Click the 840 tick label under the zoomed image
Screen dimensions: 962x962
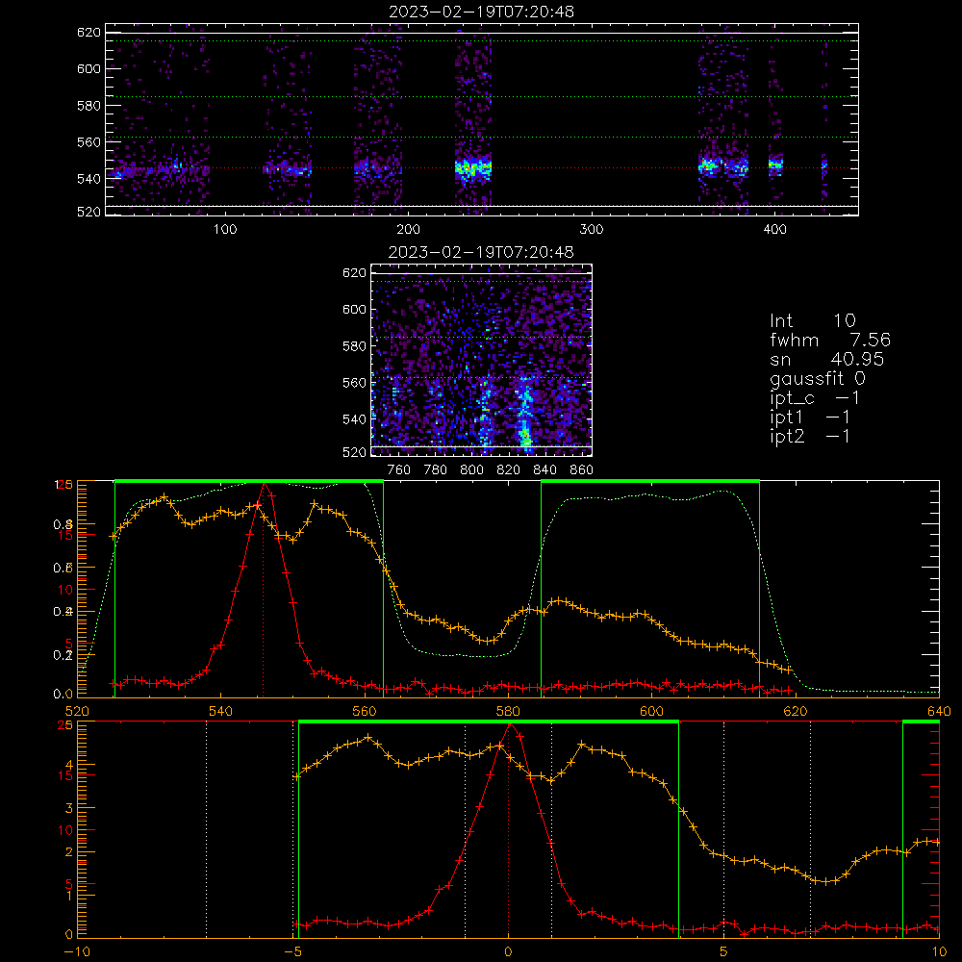tap(544, 470)
